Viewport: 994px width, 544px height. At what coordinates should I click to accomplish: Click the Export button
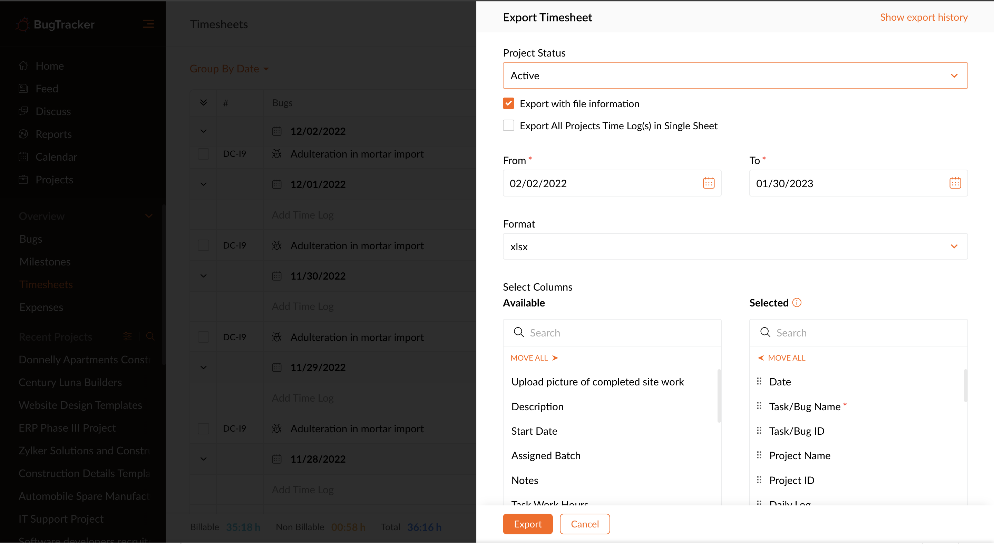click(x=527, y=524)
